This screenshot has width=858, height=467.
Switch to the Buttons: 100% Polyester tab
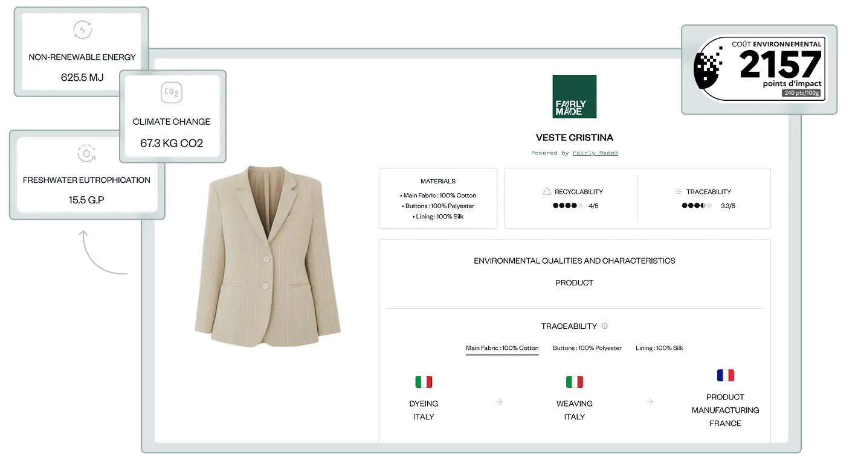[x=587, y=348]
